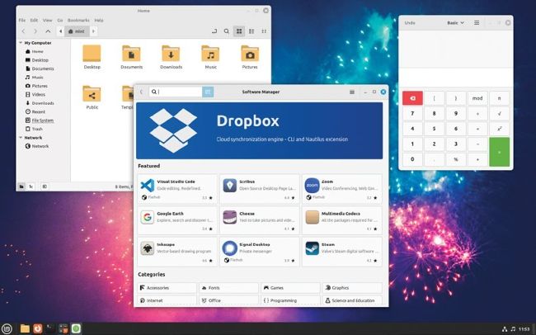Click the green equals button on calculator
This screenshot has width=536, height=335.
(x=500, y=152)
